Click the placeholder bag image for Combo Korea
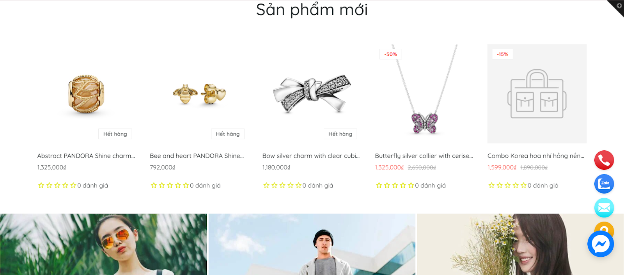The width and height of the screenshot is (624, 275). pos(537,94)
